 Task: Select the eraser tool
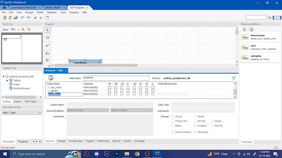[x=47, y=45]
